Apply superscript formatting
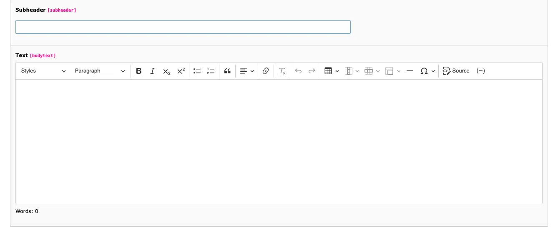The width and height of the screenshot is (558, 233). click(x=181, y=71)
